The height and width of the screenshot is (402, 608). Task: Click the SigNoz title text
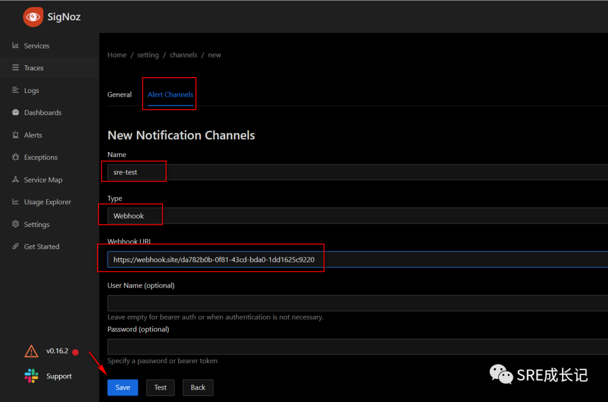click(64, 17)
